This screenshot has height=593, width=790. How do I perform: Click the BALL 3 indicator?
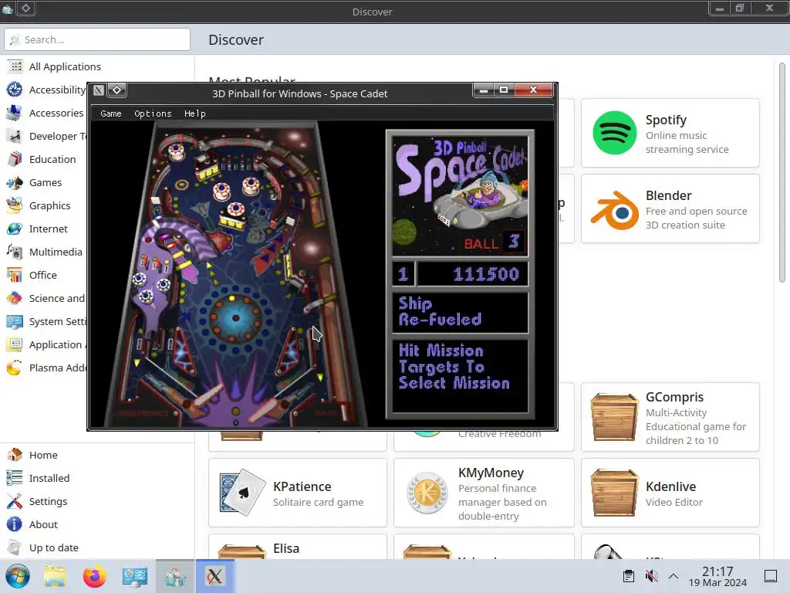point(494,242)
